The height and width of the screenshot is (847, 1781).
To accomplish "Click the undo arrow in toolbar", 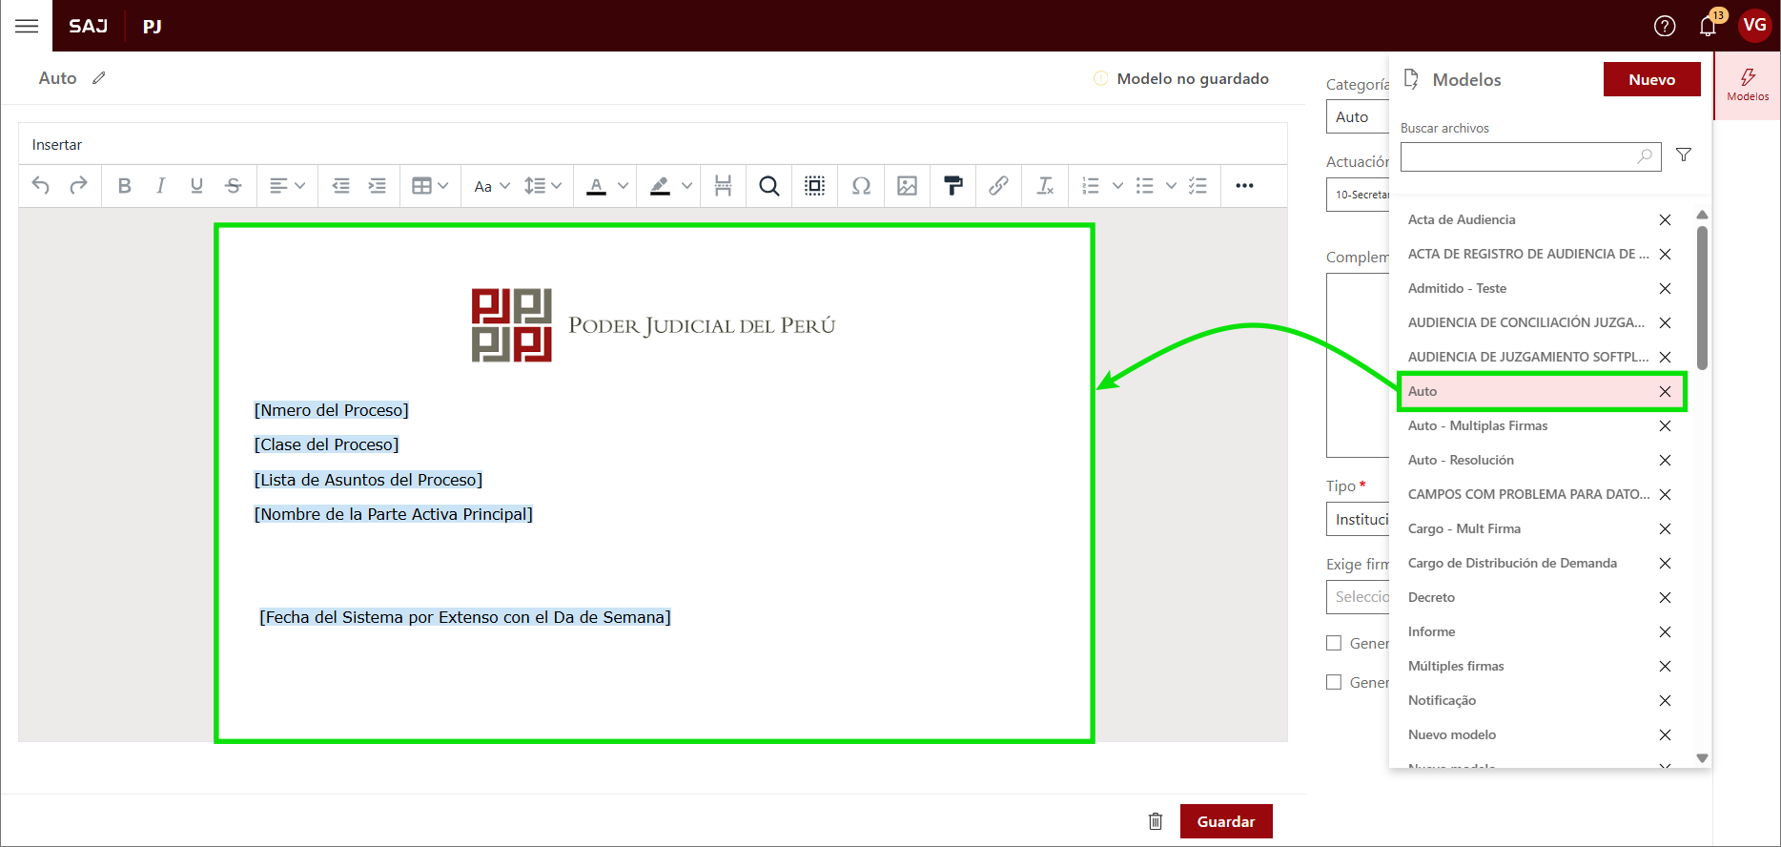I will (x=41, y=186).
